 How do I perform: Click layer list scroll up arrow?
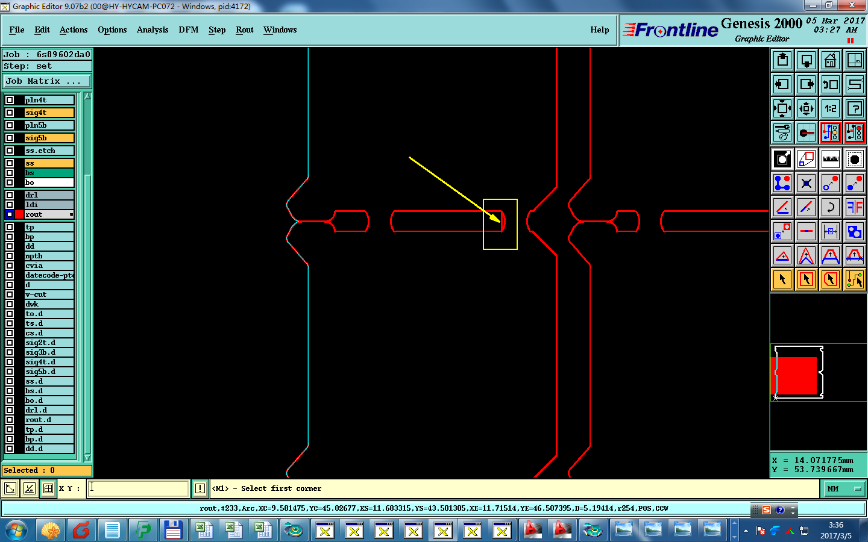87,96
